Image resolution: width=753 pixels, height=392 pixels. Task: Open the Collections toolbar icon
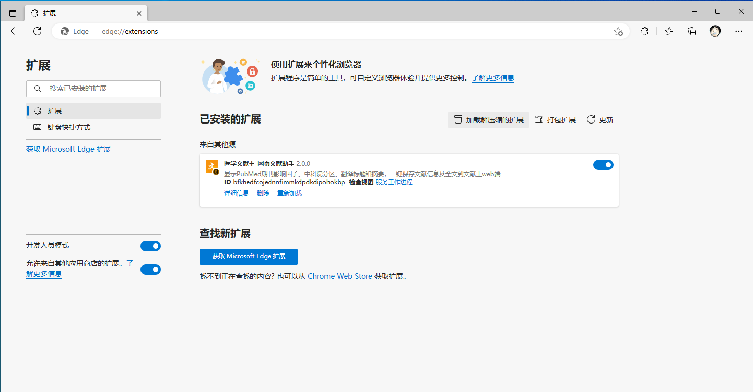point(692,31)
